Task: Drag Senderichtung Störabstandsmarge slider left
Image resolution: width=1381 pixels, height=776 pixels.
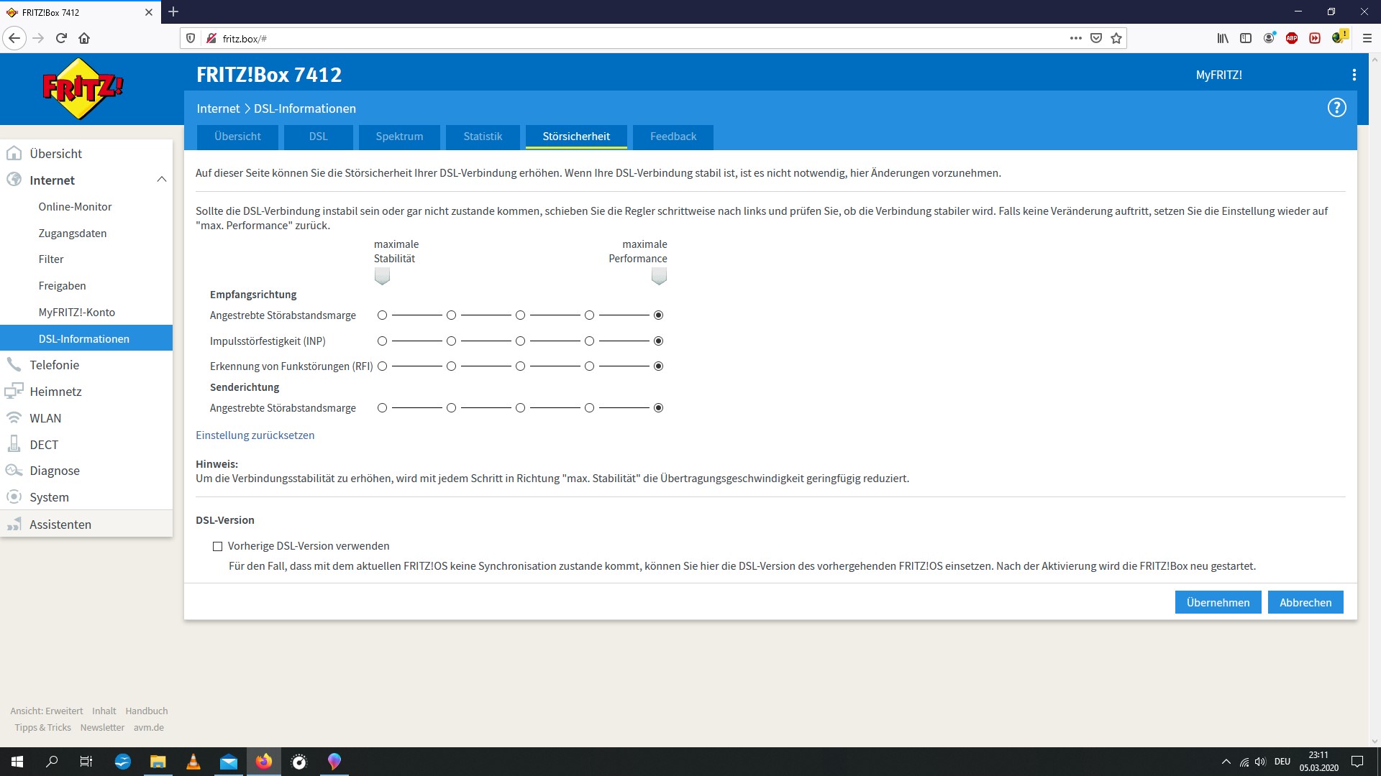Action: tap(589, 407)
